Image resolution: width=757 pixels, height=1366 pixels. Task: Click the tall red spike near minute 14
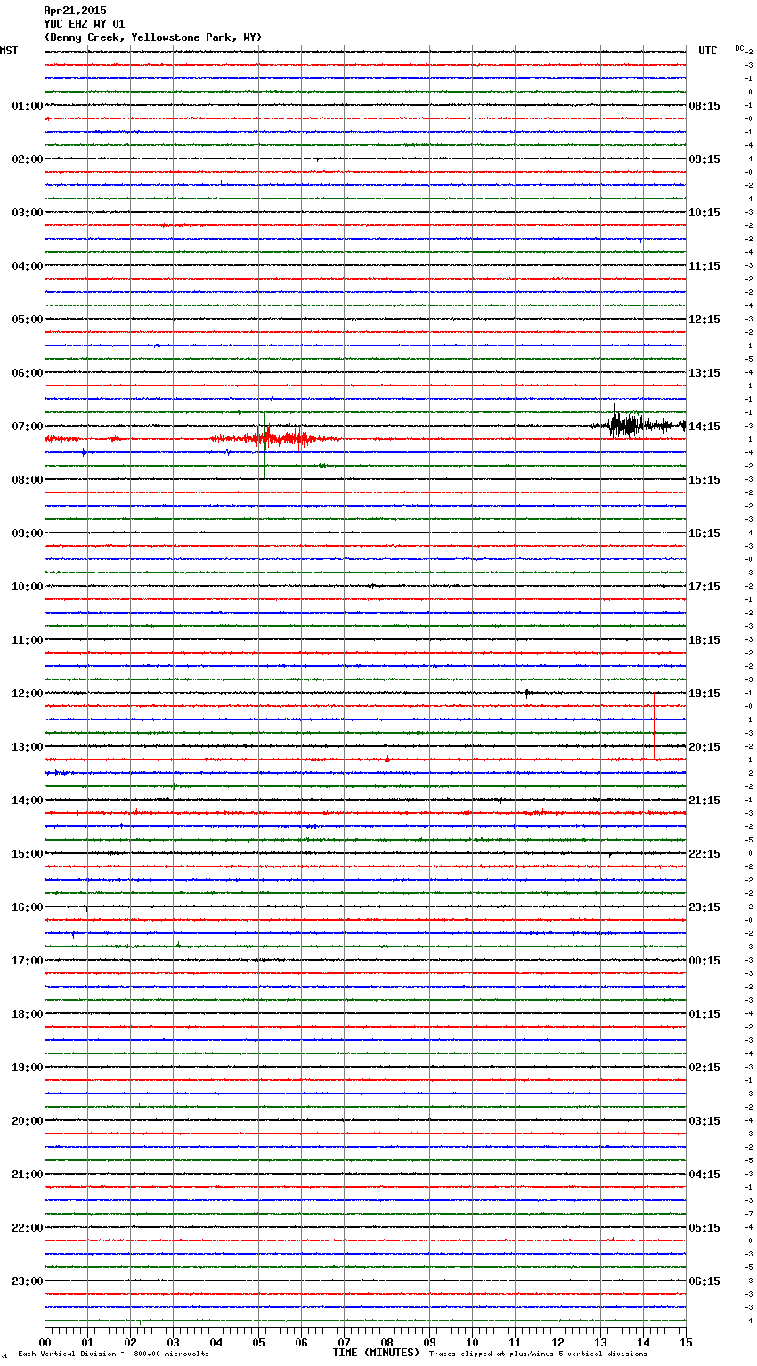pyautogui.click(x=655, y=726)
